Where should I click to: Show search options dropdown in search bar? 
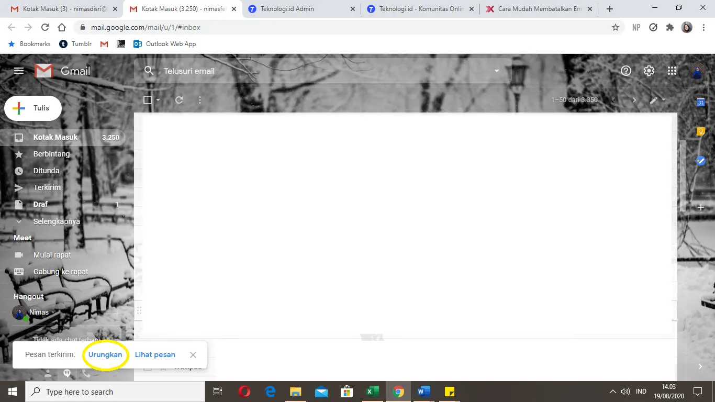pyautogui.click(x=496, y=71)
